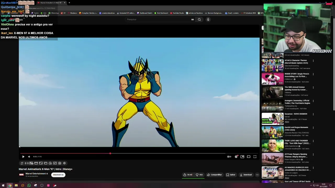Open Windows notification center
The image size is (335, 188).
tap(331, 186)
